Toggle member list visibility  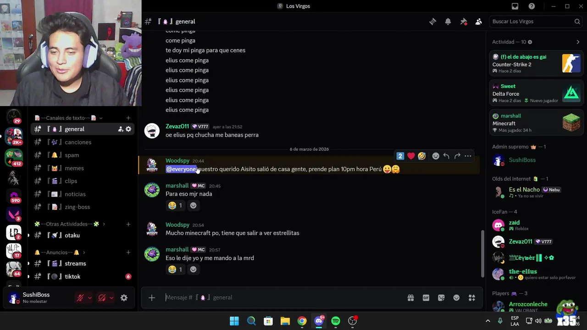(x=479, y=22)
